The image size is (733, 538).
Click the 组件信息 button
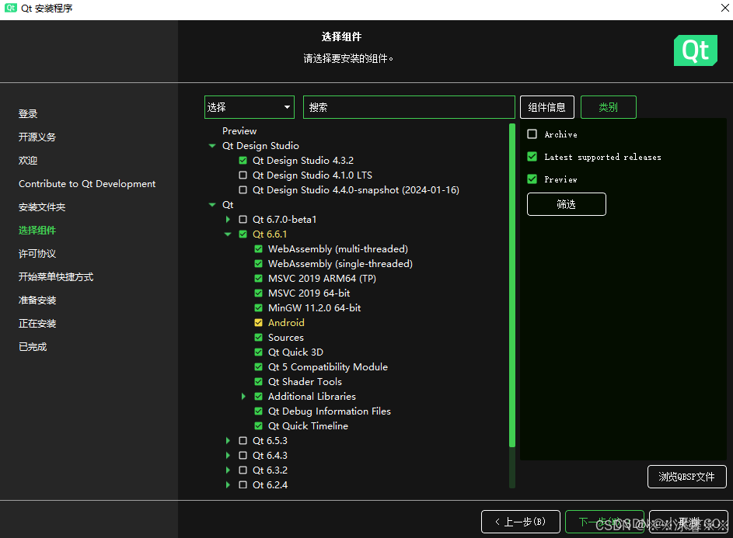(547, 107)
